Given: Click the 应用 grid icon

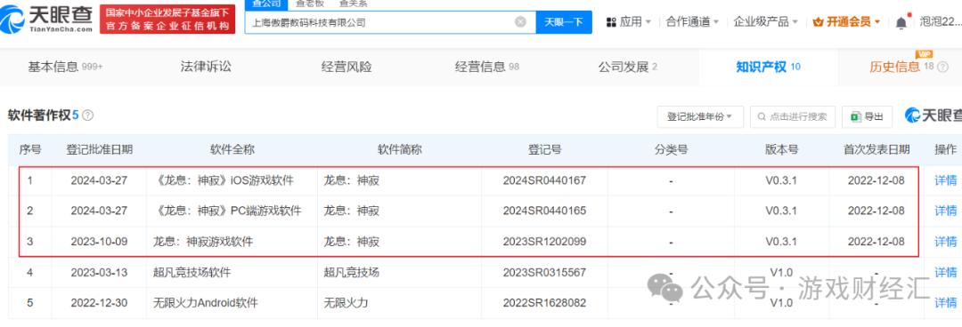Looking at the screenshot, I should coord(610,22).
